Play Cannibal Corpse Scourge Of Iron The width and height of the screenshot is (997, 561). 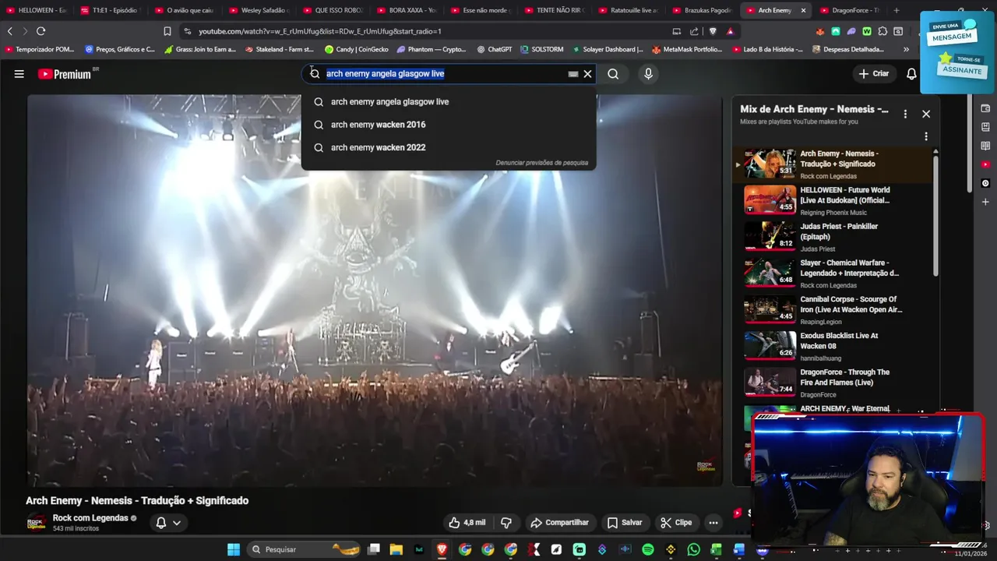(x=833, y=309)
